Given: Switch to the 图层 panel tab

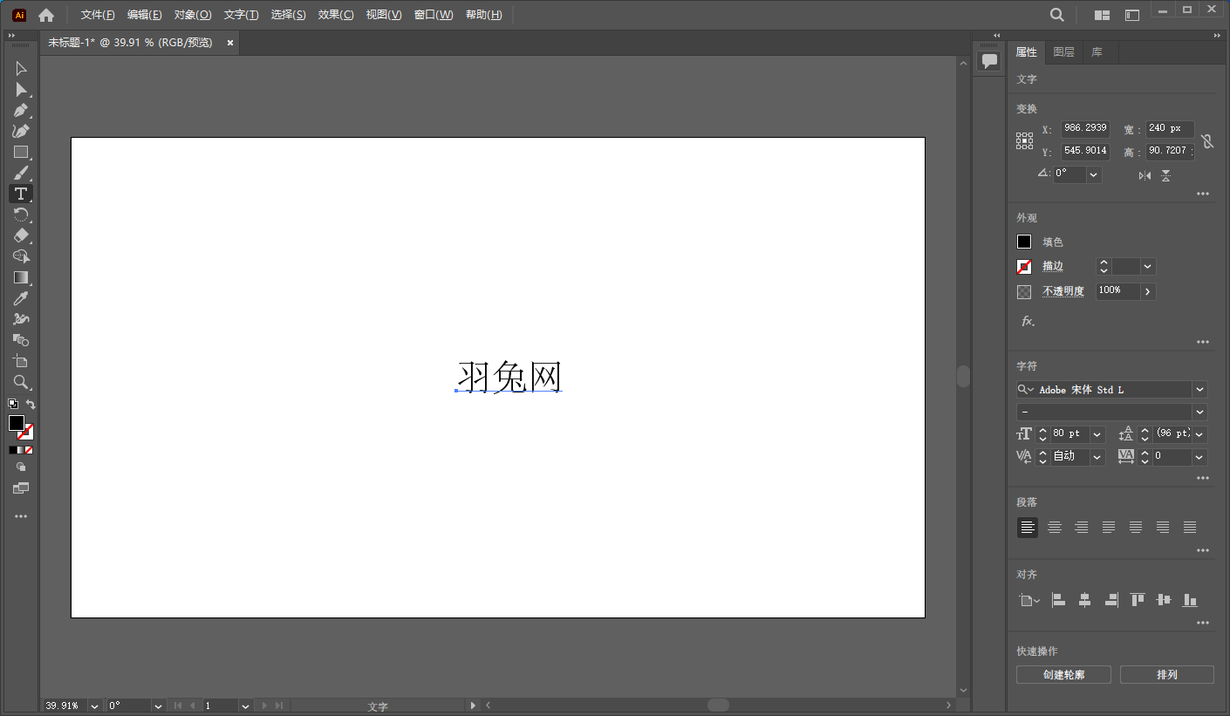Looking at the screenshot, I should pos(1063,51).
